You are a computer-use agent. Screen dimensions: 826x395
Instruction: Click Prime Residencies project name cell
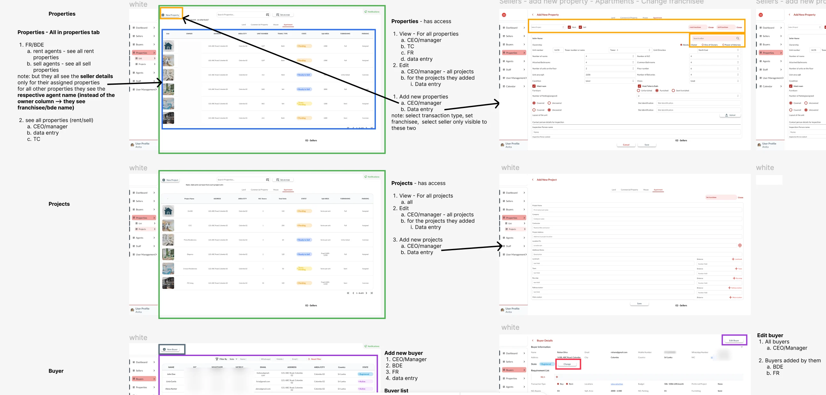(190, 240)
